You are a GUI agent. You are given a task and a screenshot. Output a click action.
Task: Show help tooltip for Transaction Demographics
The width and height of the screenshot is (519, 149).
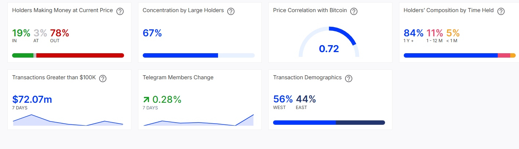pyautogui.click(x=349, y=79)
